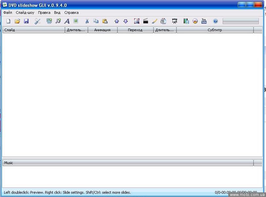Maximize the DVD slideshow GUI window

tap(250, 5)
